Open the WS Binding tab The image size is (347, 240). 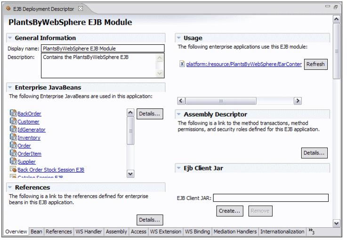tap(197, 232)
